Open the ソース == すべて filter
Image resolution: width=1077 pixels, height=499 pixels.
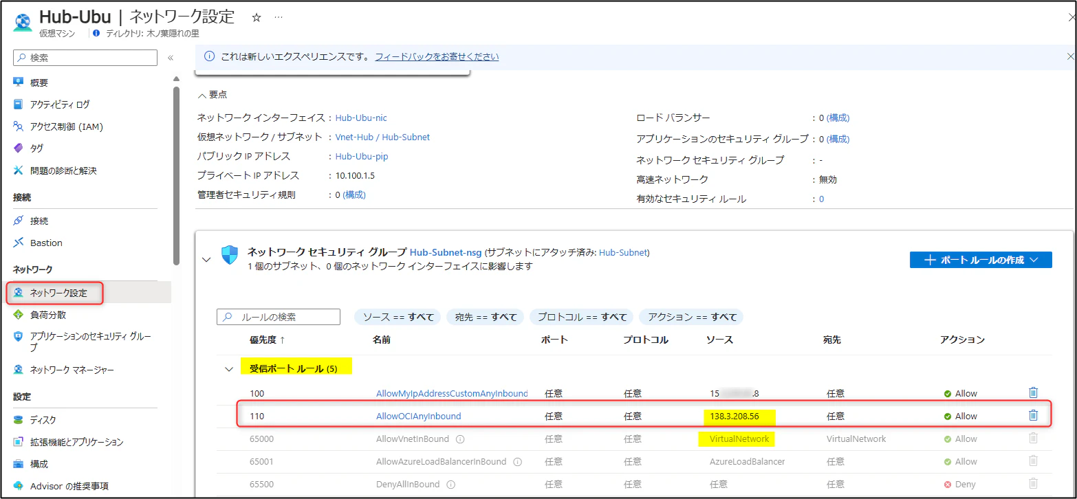coord(398,317)
